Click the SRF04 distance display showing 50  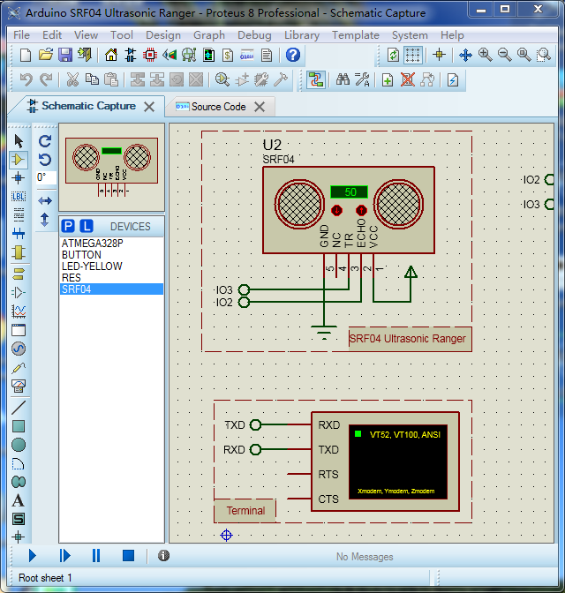point(350,192)
